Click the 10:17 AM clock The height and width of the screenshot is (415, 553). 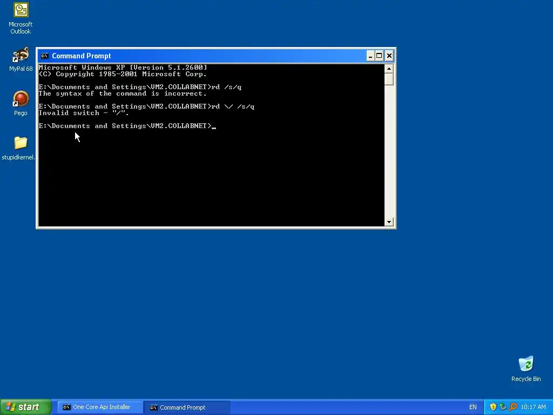click(533, 407)
